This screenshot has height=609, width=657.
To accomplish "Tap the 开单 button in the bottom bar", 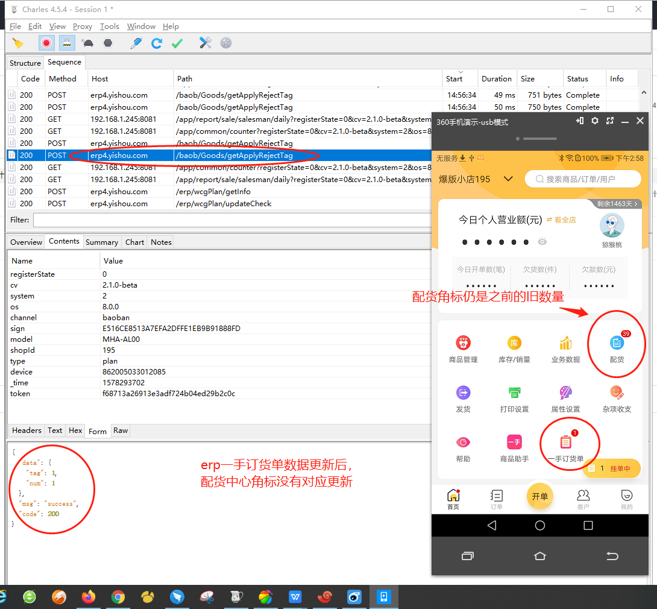I will point(539,496).
